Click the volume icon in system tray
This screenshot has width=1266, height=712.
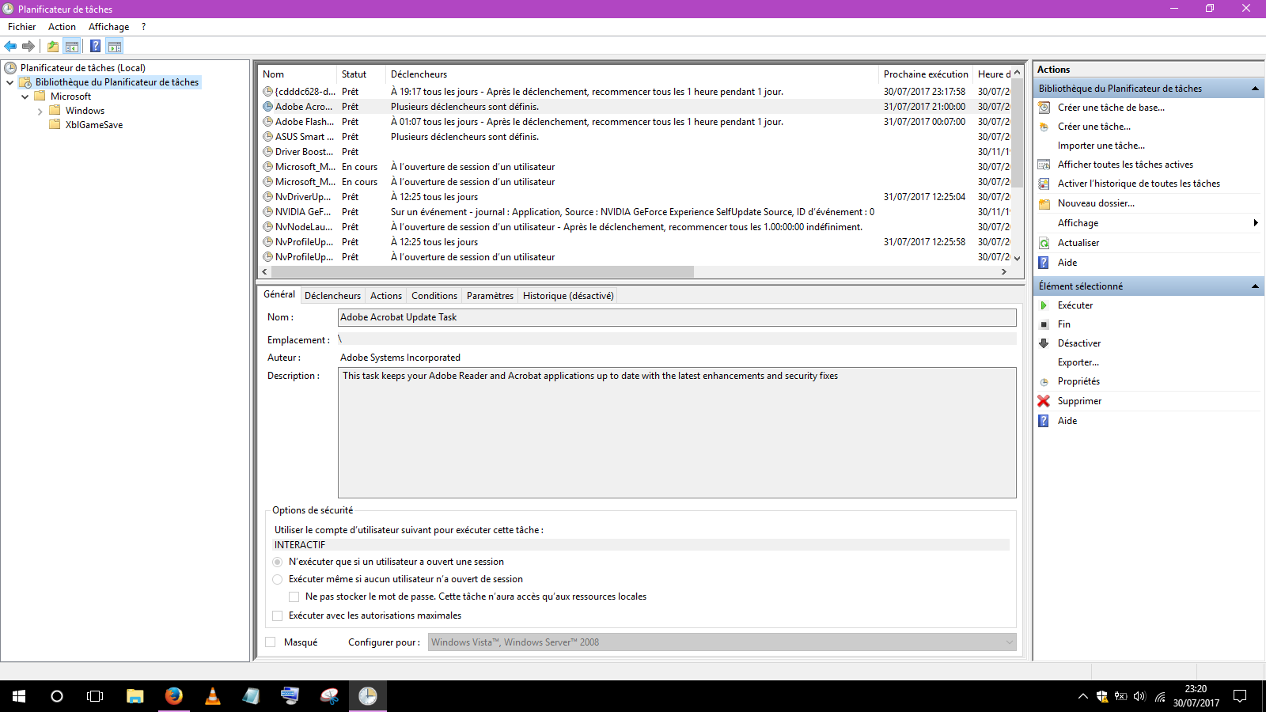[x=1139, y=696]
